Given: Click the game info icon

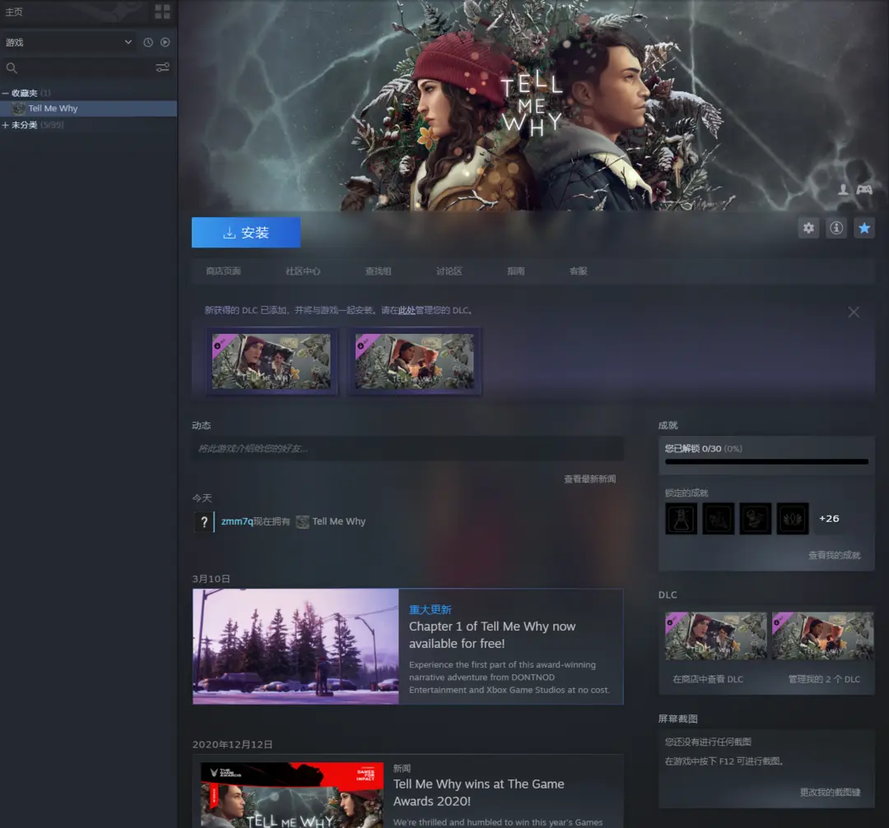Looking at the screenshot, I should point(836,229).
